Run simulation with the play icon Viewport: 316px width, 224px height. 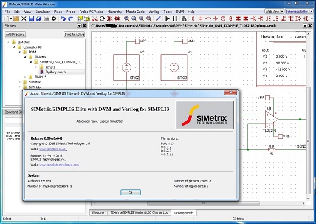coord(167,19)
